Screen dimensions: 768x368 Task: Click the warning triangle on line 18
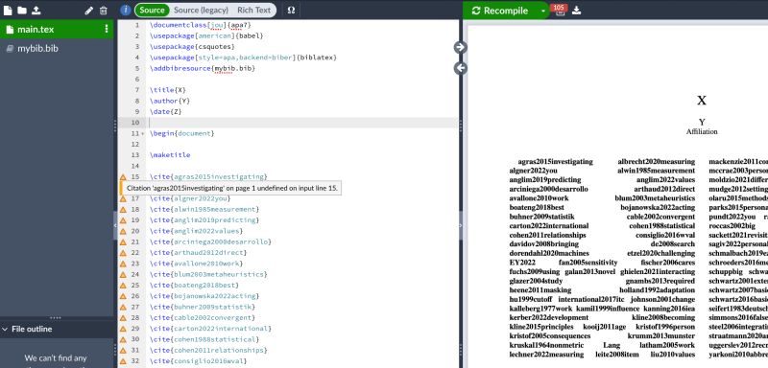(123, 210)
